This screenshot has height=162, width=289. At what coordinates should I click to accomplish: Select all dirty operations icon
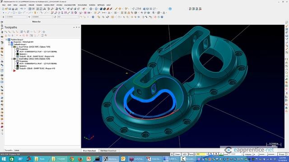coord(9,31)
